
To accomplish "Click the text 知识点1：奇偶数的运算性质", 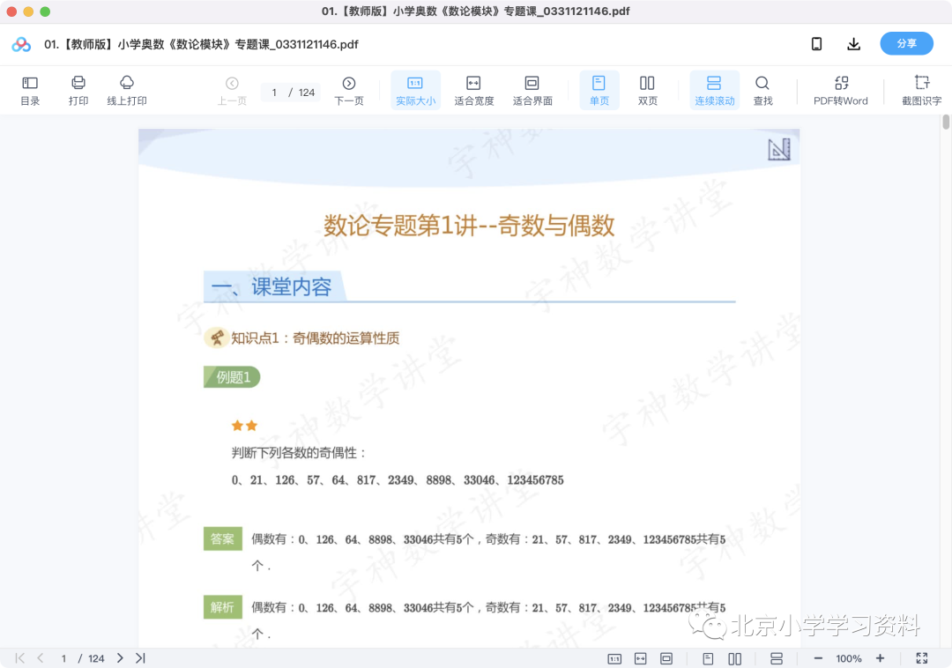I will coord(315,338).
